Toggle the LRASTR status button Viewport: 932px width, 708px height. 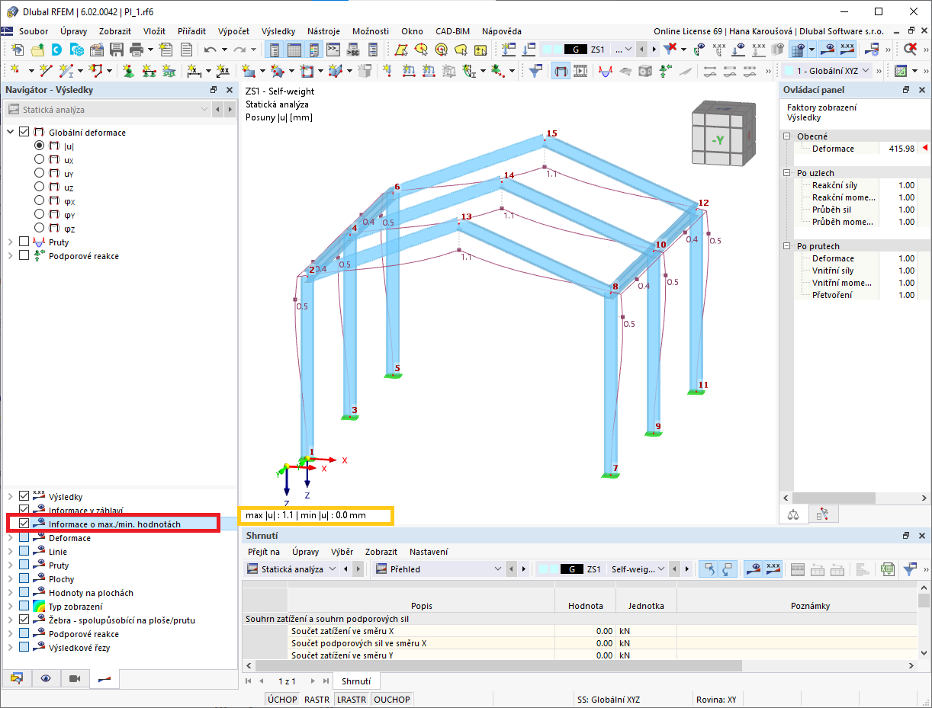[x=352, y=699]
